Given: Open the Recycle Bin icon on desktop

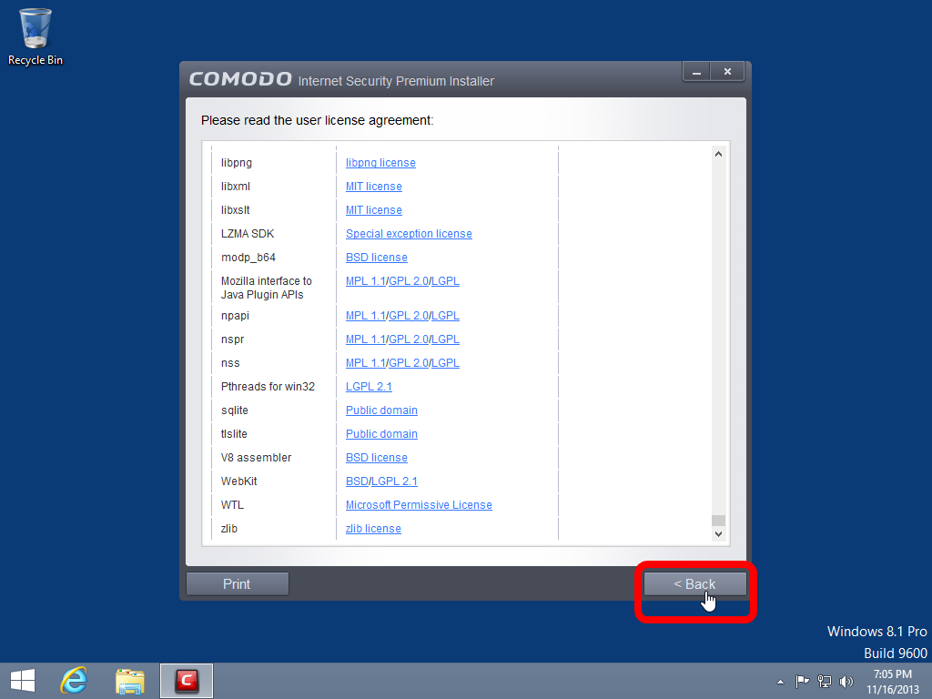Looking at the screenshot, I should 35,35.
